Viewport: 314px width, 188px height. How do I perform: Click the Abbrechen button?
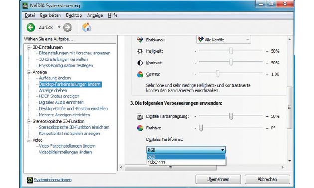coord(267,179)
